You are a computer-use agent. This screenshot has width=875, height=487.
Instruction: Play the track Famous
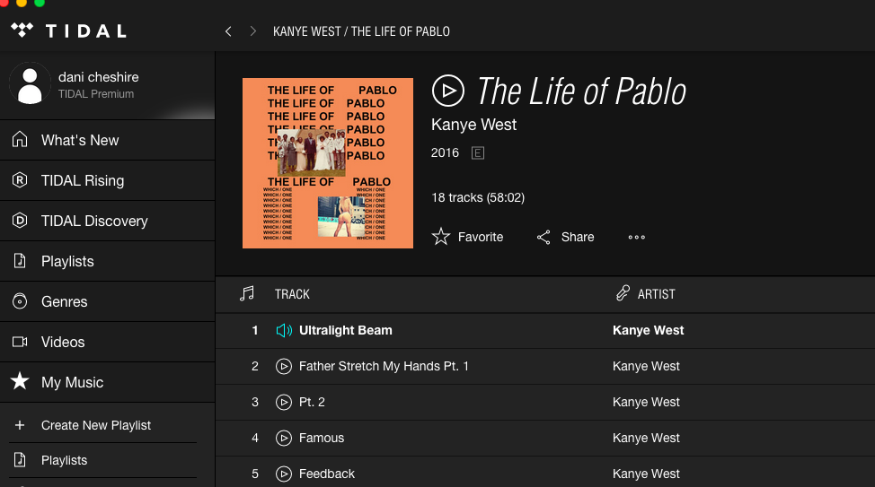click(x=284, y=438)
